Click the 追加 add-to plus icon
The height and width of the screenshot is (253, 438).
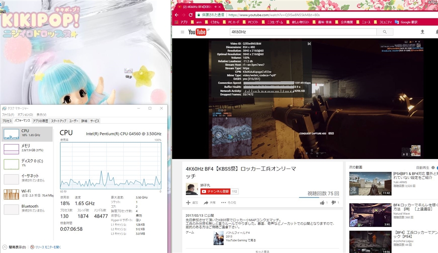tap(188, 203)
